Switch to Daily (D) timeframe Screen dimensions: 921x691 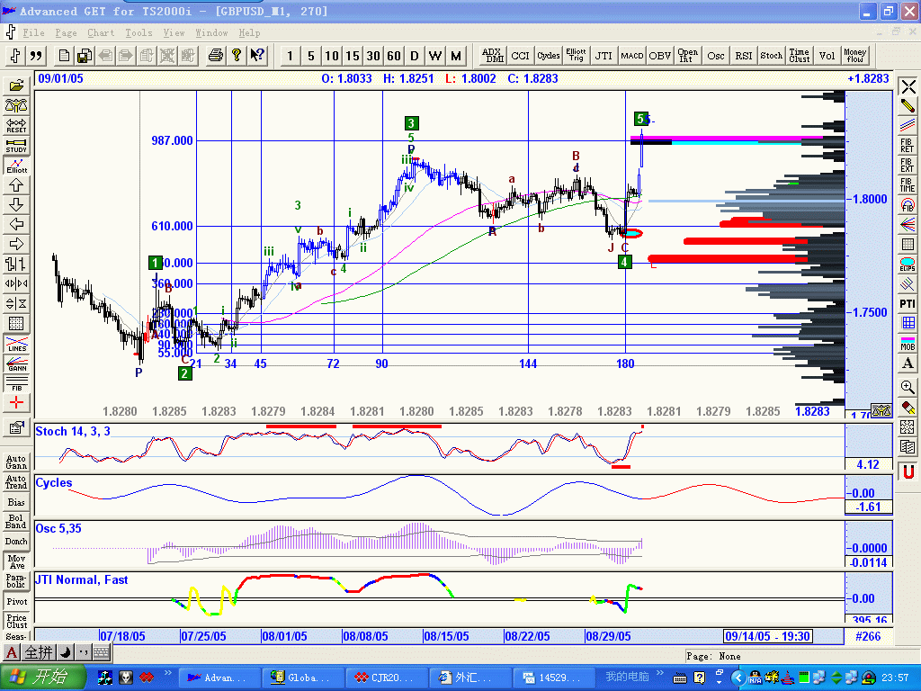[x=414, y=56]
